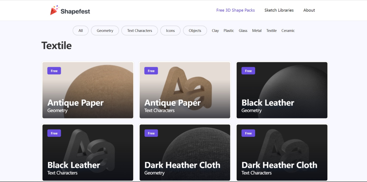Viewport: 367px width, 182px height.
Task: Choose the Plastic material filter
Action: pos(229,31)
